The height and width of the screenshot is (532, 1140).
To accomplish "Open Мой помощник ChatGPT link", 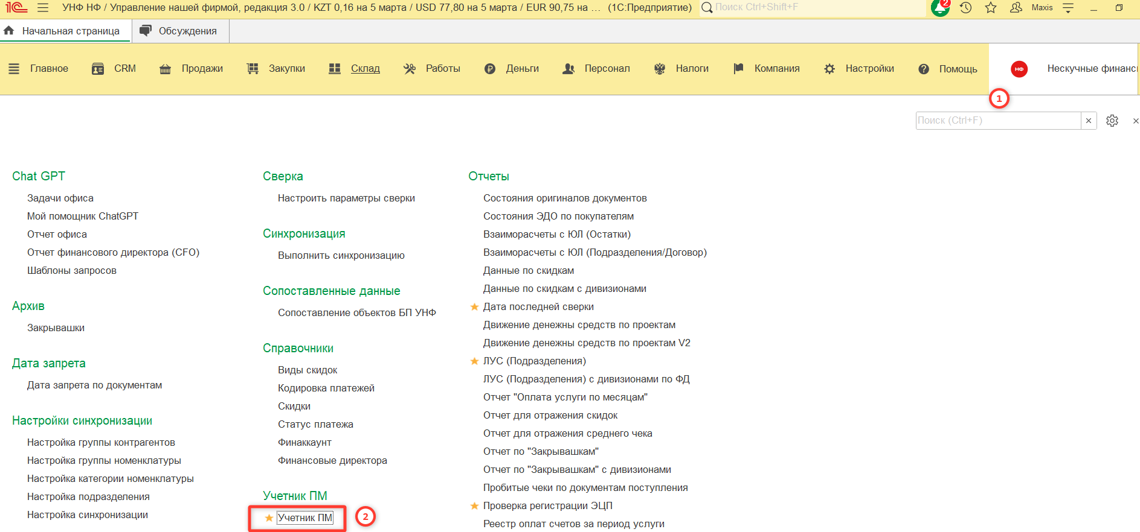I will click(x=83, y=217).
